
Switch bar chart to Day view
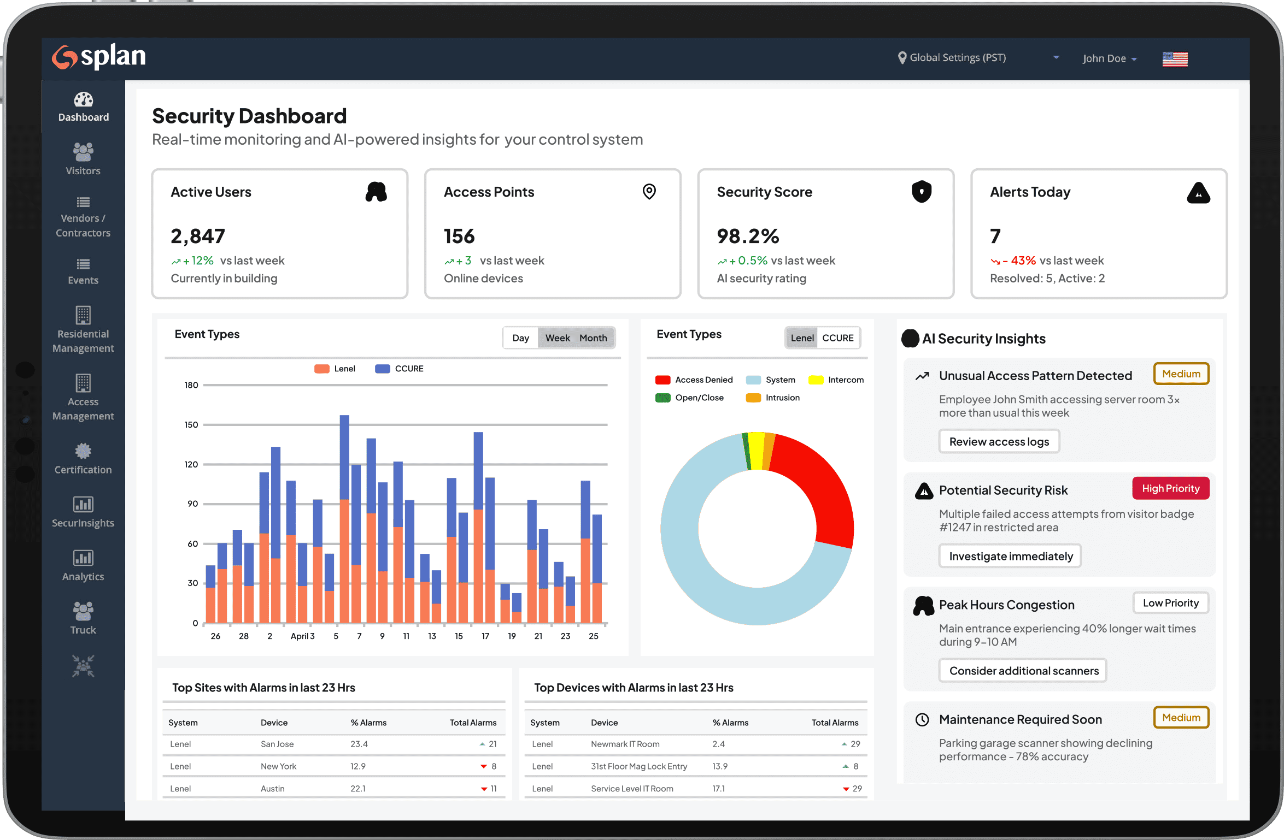520,338
